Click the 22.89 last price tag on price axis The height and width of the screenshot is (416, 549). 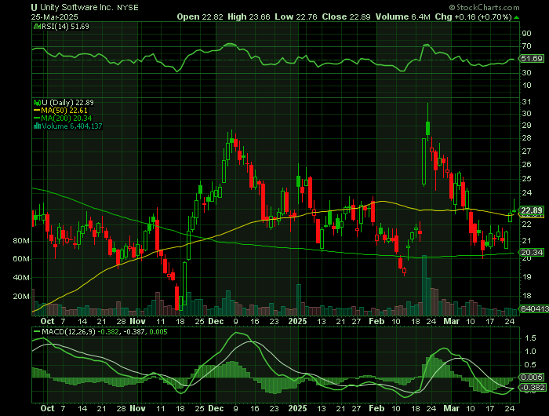532,210
